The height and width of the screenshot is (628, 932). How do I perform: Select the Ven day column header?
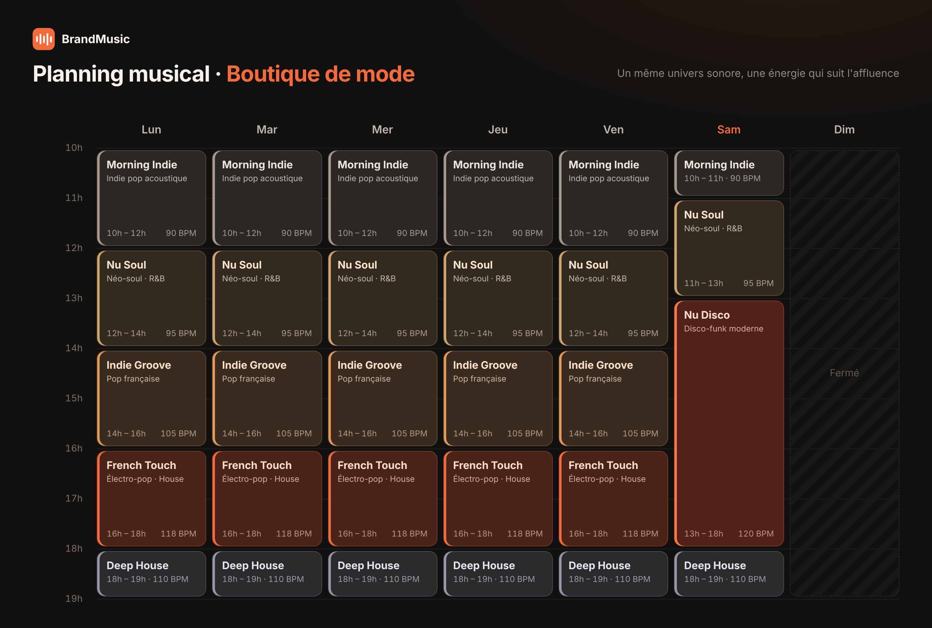[x=613, y=129]
